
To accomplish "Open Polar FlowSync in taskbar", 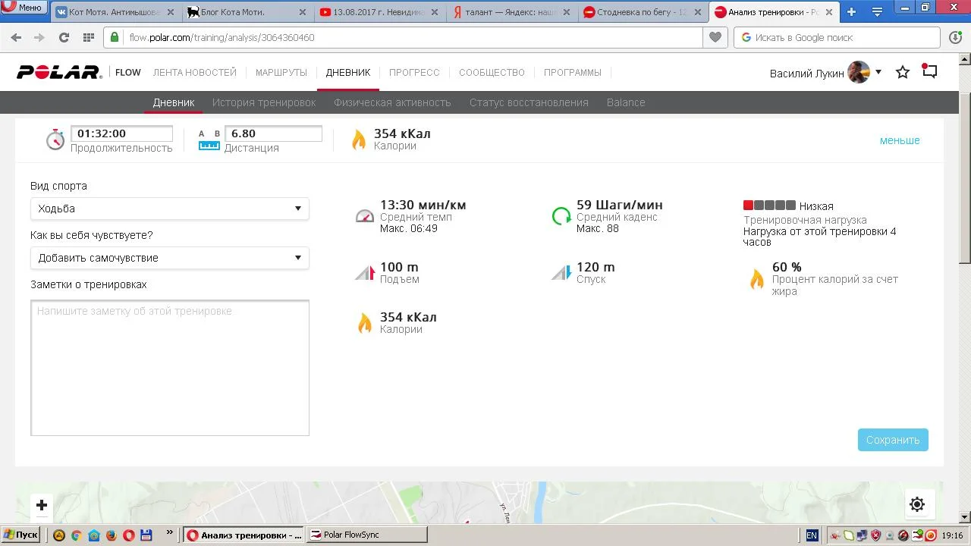I will tap(367, 535).
